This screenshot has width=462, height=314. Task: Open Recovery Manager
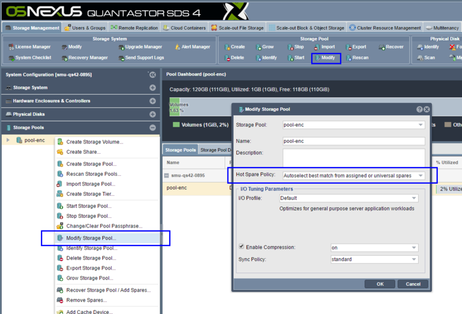[x=84, y=58]
